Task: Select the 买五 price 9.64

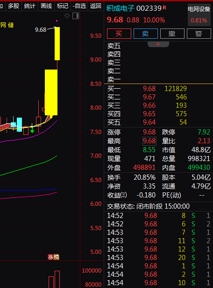Action: tap(149, 122)
